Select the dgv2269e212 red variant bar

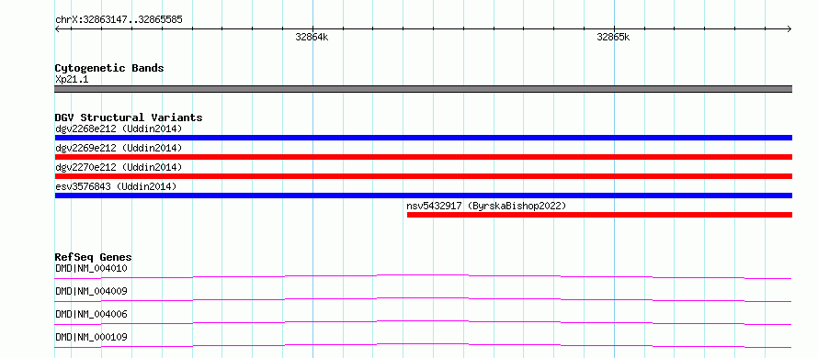click(x=424, y=157)
